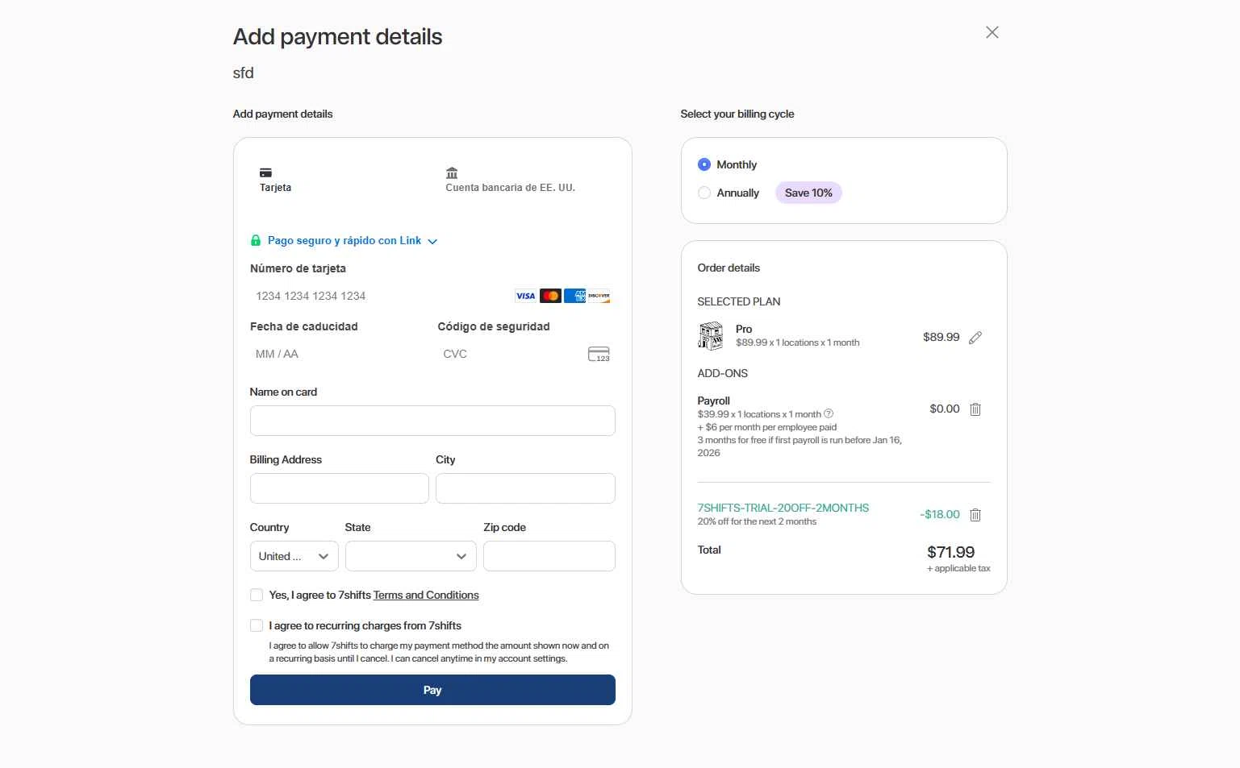The width and height of the screenshot is (1240, 768).
Task: Click the Pro plan storefront icon
Action: coord(711,335)
